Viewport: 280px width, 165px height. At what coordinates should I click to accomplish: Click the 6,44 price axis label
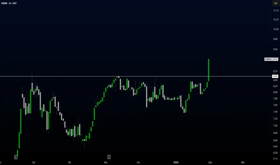(275, 146)
